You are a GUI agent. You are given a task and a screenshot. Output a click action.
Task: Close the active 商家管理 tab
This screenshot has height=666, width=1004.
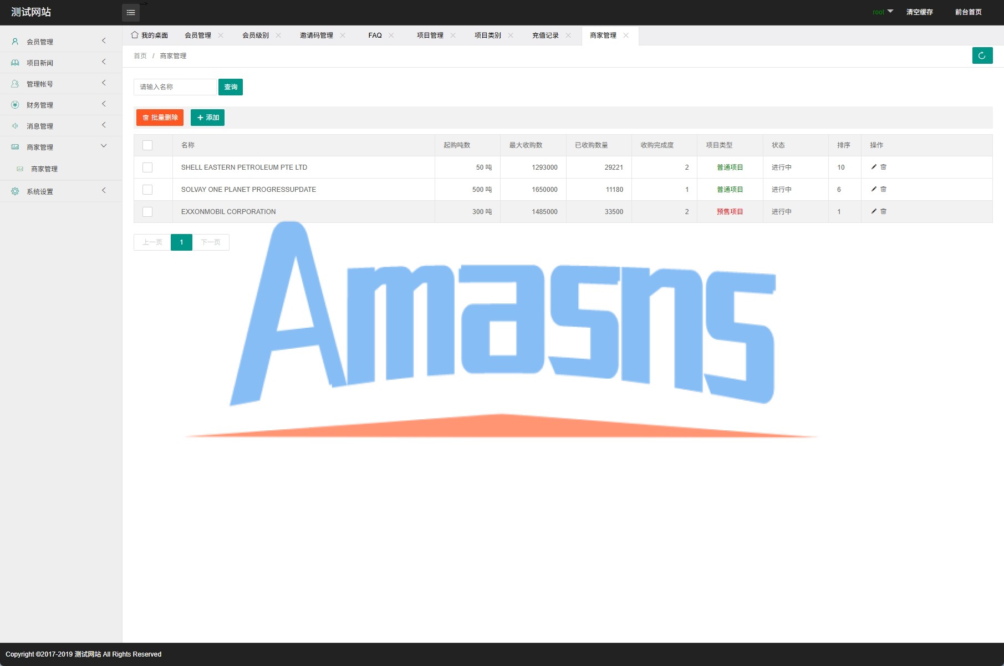pyautogui.click(x=626, y=35)
